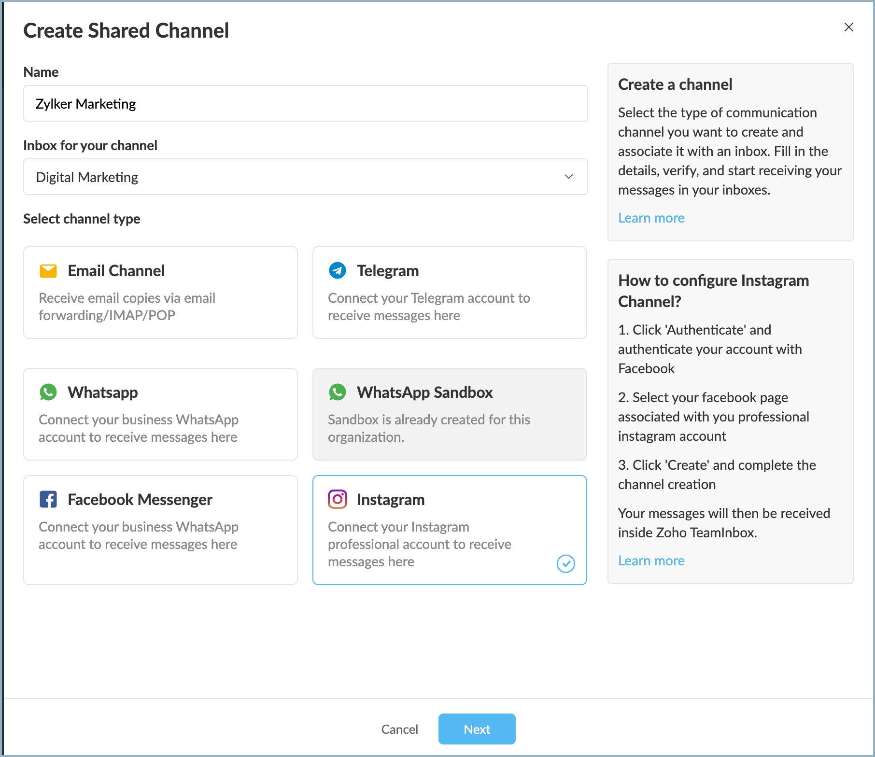Pick the Facebook Messenger channel type

pyautogui.click(x=160, y=530)
